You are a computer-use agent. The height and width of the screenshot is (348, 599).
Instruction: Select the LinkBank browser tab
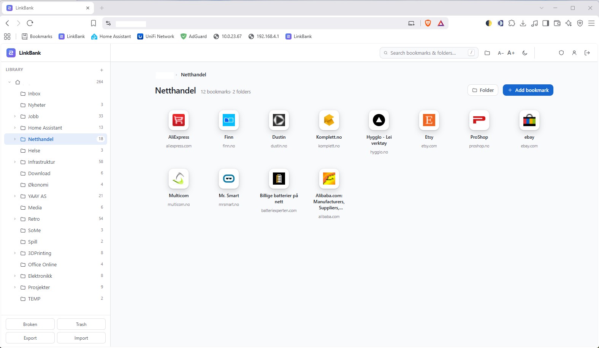pos(48,8)
